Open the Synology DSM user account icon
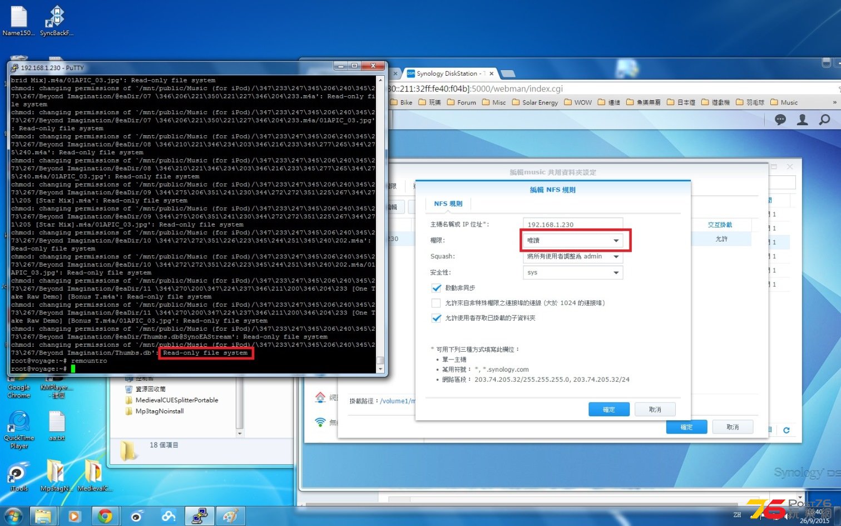Image resolution: width=841 pixels, height=526 pixels. click(802, 120)
